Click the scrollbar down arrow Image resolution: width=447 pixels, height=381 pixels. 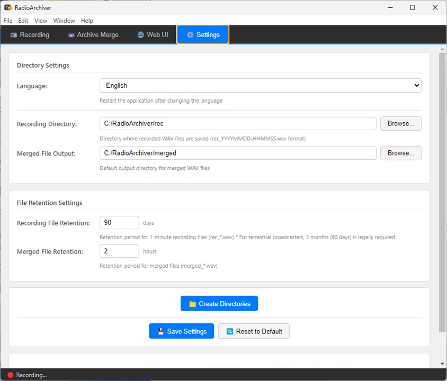[442, 364]
